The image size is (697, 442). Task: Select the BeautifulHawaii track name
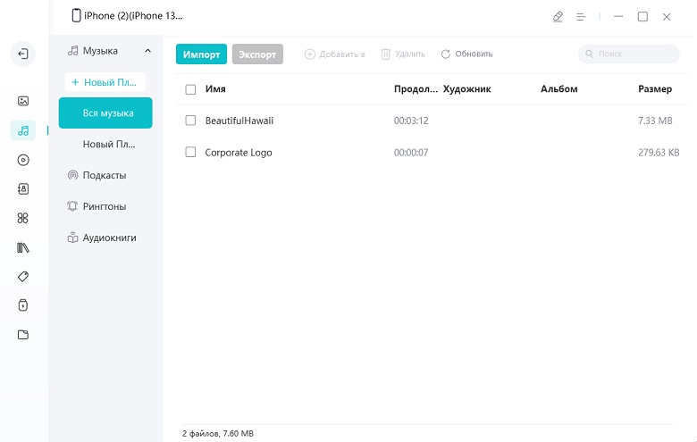pyautogui.click(x=239, y=121)
